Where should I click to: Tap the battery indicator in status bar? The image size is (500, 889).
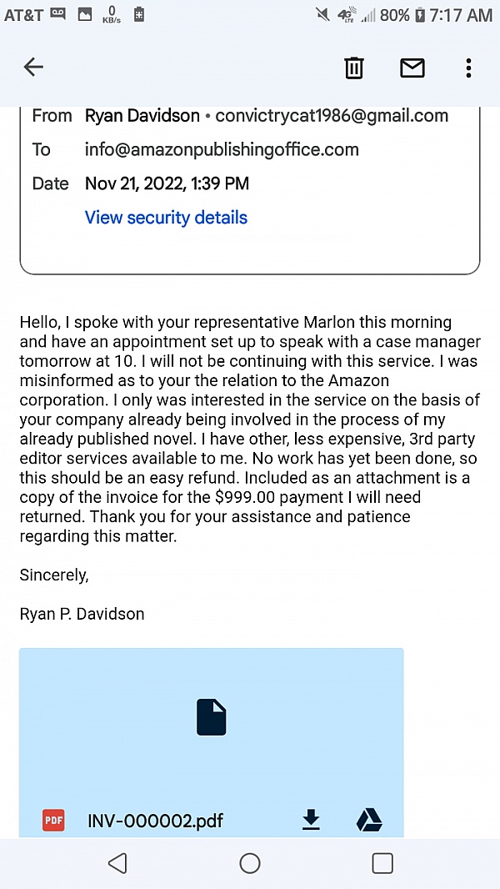(x=420, y=15)
